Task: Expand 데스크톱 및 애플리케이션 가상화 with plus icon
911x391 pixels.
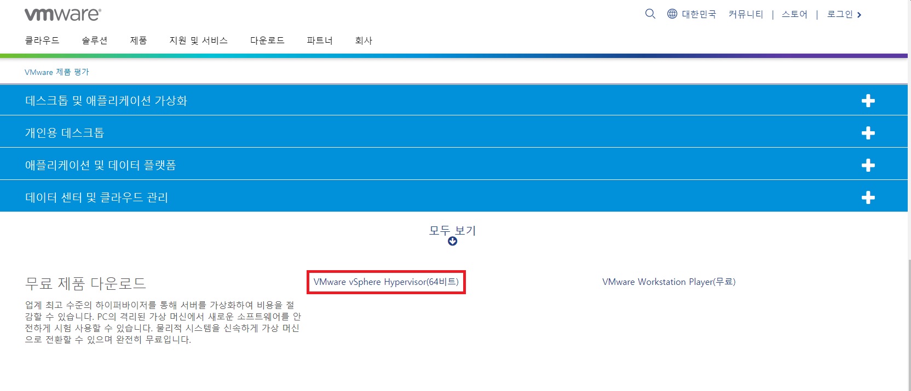Action: coord(868,101)
